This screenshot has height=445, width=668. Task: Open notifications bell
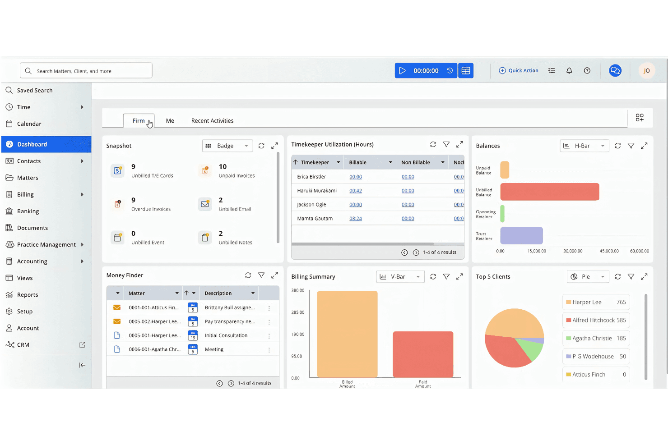point(569,71)
